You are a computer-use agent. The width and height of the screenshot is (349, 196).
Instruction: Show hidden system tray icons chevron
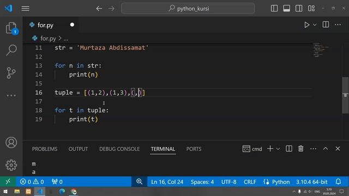click(294, 192)
